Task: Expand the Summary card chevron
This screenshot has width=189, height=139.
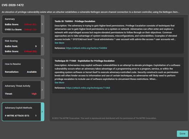Action: tap(42, 24)
